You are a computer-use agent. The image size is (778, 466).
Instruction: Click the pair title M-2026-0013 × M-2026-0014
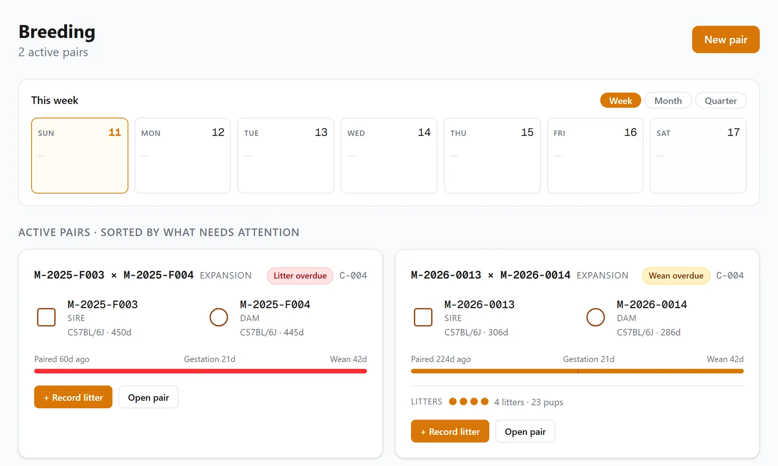491,275
